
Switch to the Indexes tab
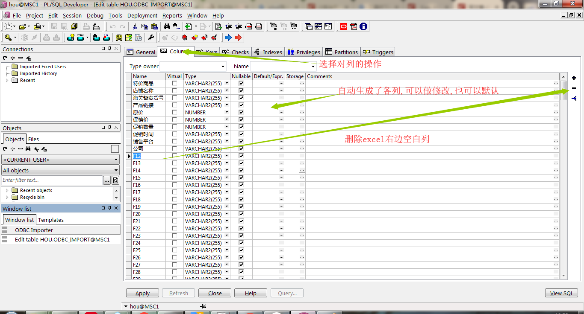coord(271,52)
